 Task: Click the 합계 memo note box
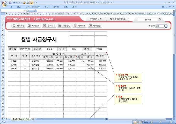click(x=128, y=100)
